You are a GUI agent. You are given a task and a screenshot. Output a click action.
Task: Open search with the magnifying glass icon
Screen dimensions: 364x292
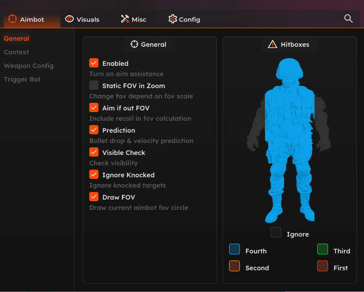349,18
